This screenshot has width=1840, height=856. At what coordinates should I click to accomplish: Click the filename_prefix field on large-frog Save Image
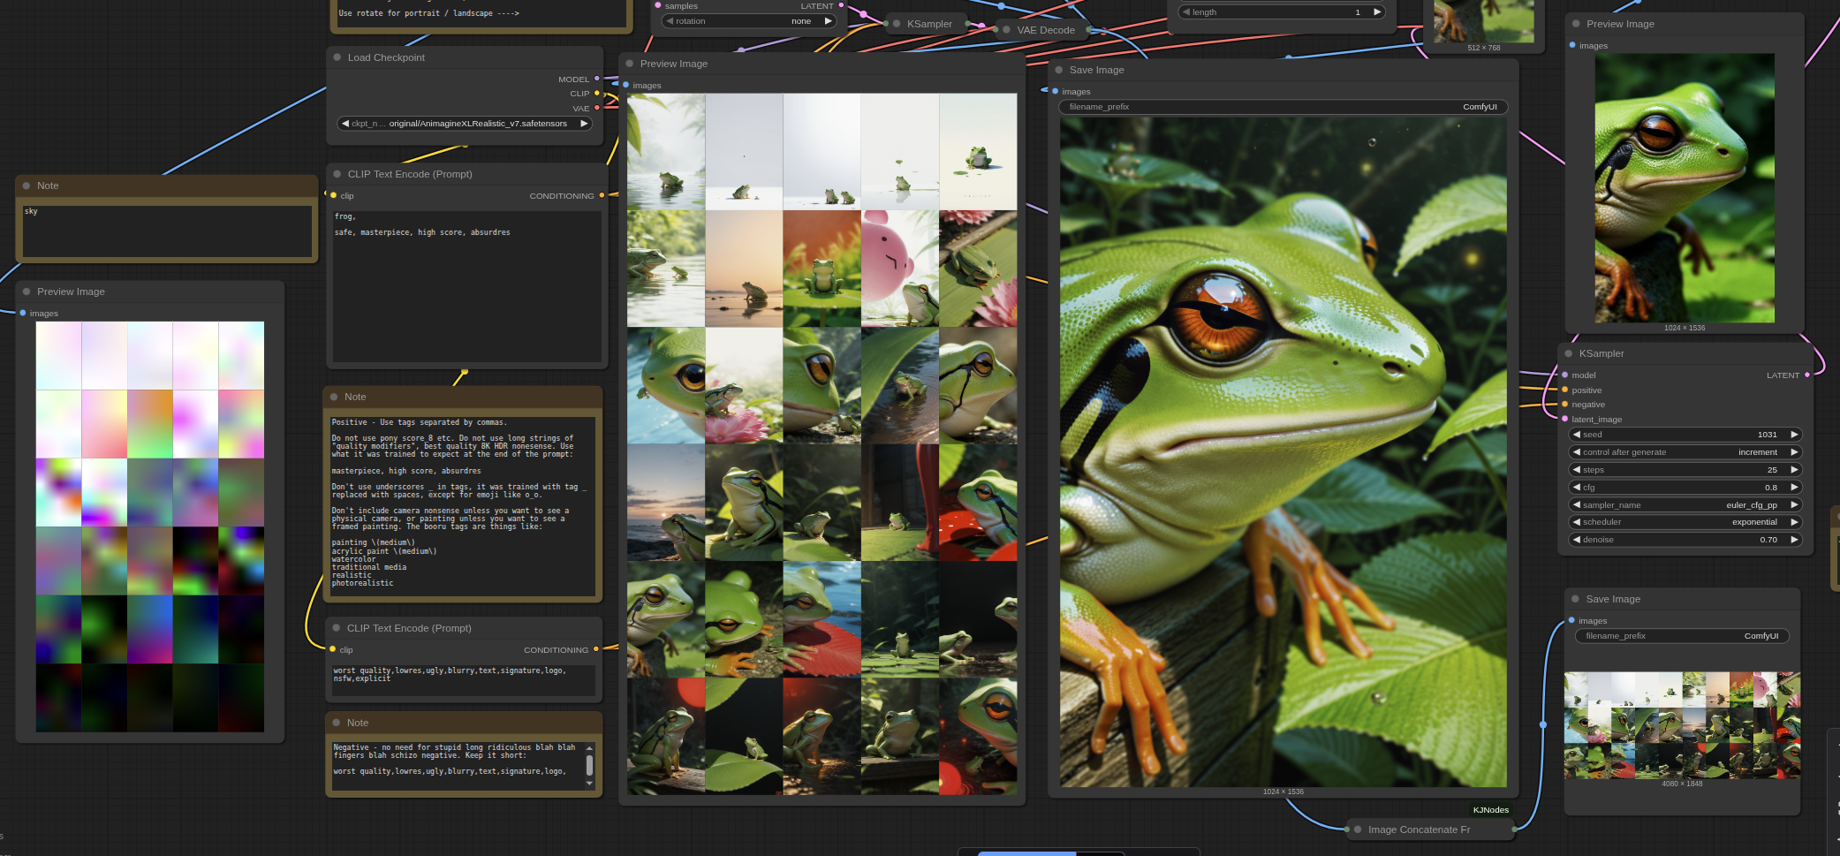point(1283,107)
